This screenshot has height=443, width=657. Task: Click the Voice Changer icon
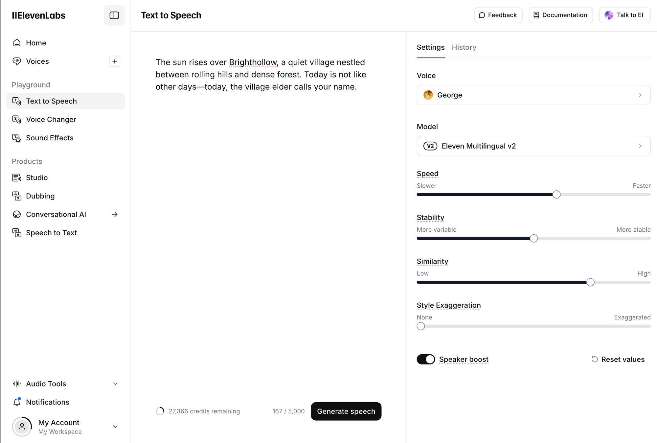click(17, 119)
